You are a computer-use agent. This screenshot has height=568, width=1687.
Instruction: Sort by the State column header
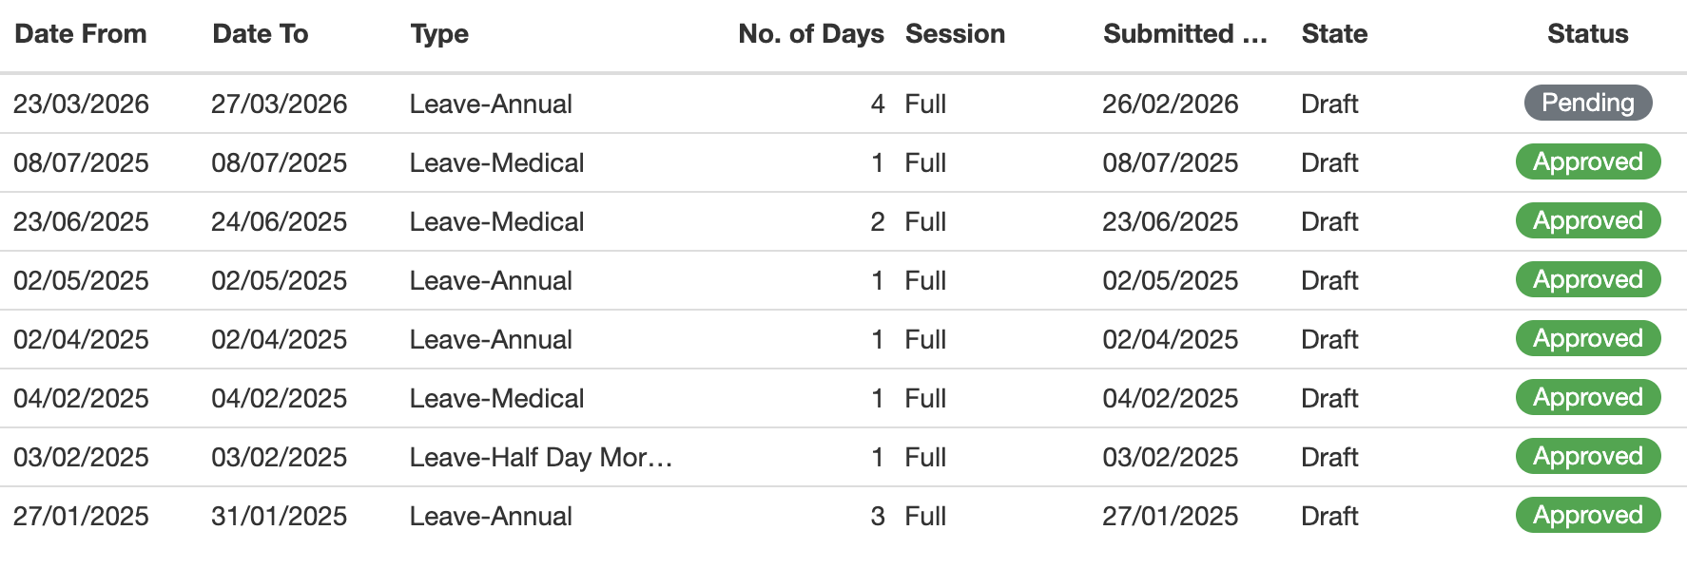(x=1334, y=34)
